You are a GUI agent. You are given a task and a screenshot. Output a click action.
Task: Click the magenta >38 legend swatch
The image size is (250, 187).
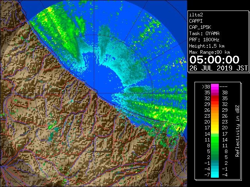(215, 87)
